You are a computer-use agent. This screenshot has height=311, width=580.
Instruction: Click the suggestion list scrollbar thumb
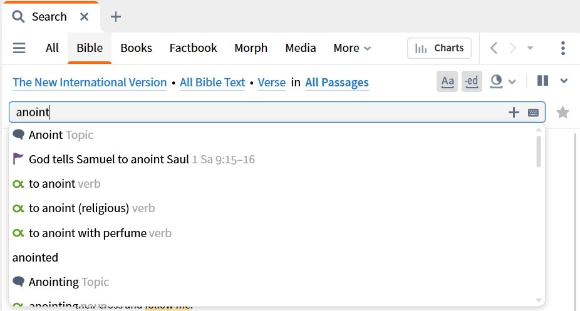539,151
